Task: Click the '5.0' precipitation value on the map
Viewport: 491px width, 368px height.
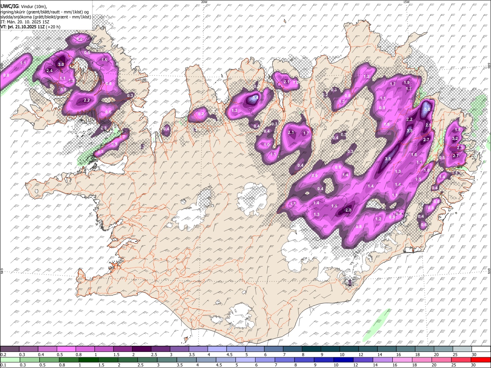Action: tap(428, 109)
